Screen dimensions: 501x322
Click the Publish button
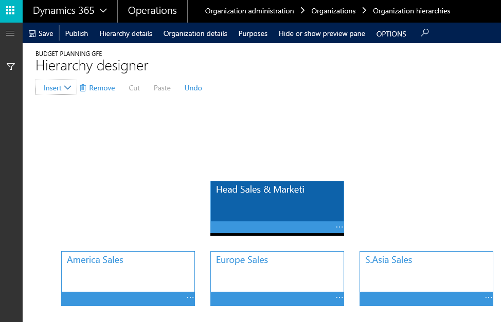click(x=76, y=33)
